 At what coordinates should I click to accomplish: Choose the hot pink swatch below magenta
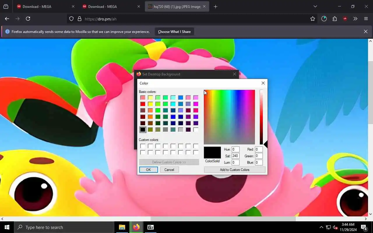(196, 110)
